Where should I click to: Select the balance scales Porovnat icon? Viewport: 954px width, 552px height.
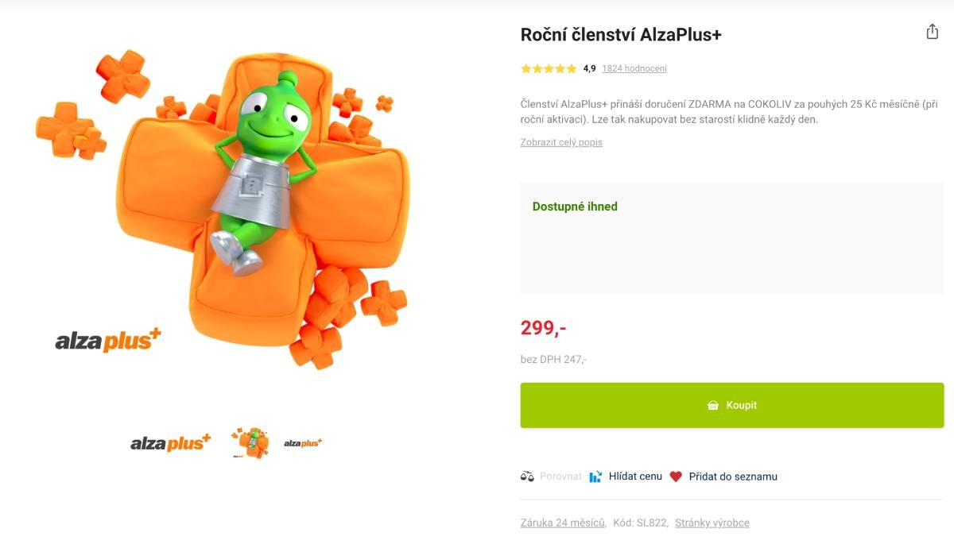point(525,477)
